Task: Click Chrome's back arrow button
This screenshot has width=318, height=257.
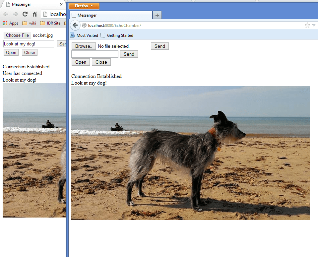Action: 6,14
